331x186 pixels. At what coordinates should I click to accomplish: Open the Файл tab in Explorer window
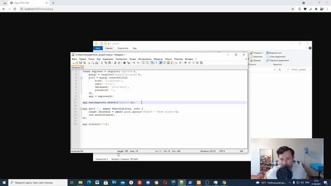click(x=98, y=48)
